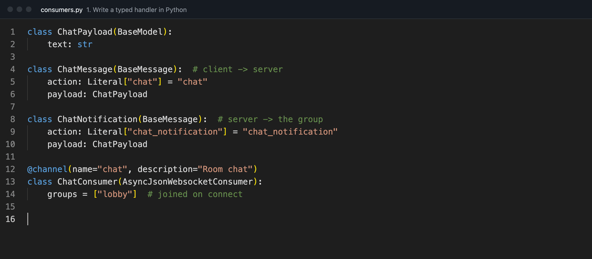Click the Literal["chat_notification"] annotation

(157, 131)
